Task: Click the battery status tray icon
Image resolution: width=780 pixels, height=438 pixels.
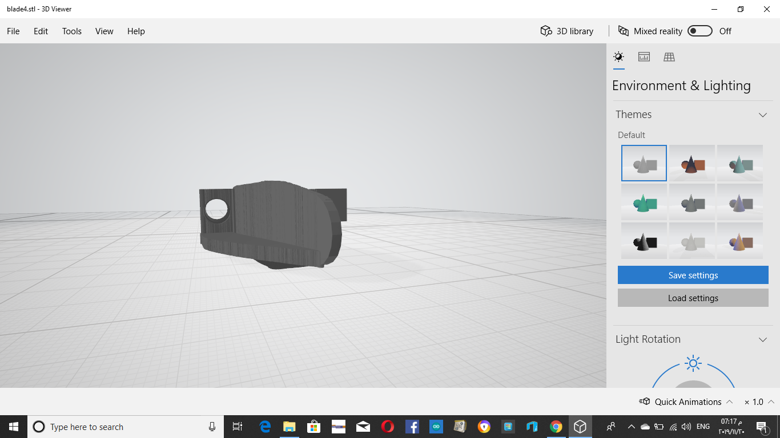Action: [658, 427]
